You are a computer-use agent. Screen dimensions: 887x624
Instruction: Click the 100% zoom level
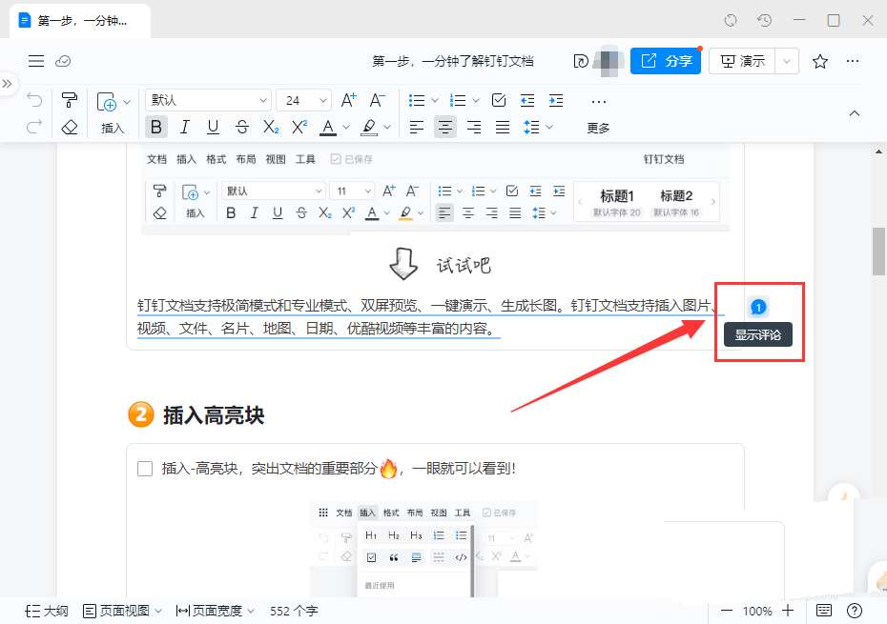[757, 611]
